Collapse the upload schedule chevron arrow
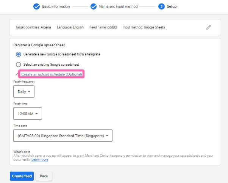 (x=17, y=74)
